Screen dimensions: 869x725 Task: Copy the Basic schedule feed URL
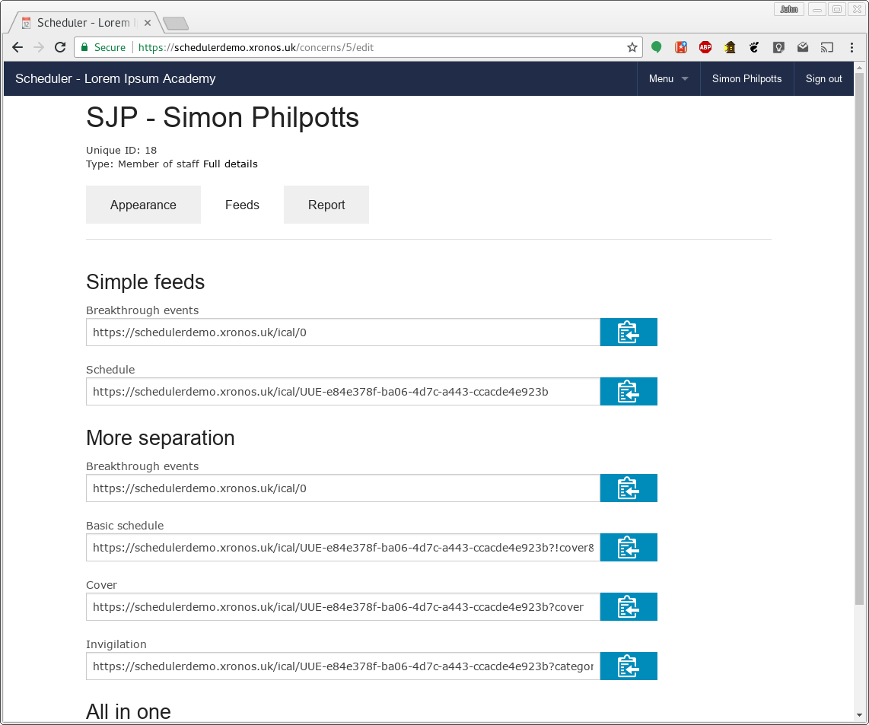[629, 547]
